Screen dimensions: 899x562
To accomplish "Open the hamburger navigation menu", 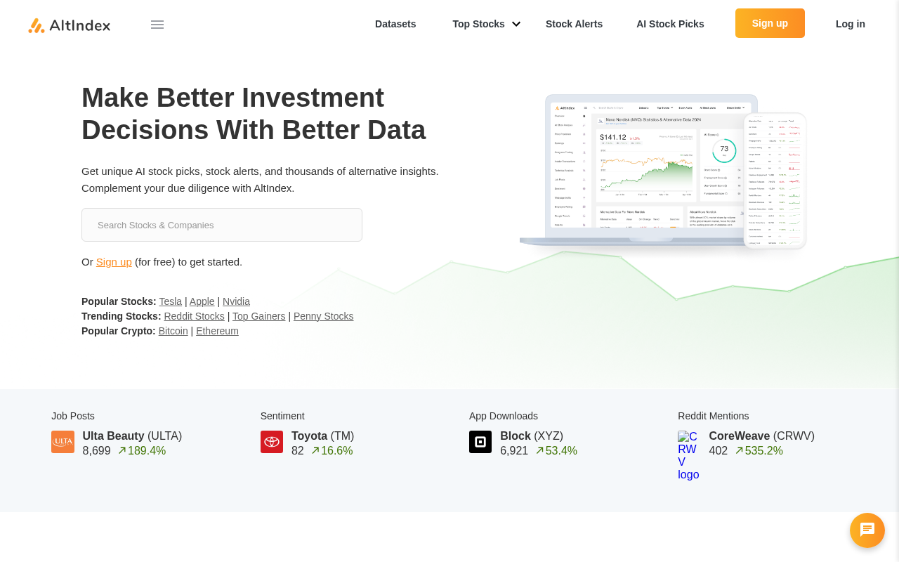I will tap(157, 24).
